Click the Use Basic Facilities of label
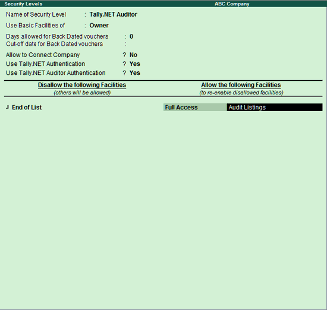Image resolution: width=327 pixels, height=310 pixels. coord(36,26)
